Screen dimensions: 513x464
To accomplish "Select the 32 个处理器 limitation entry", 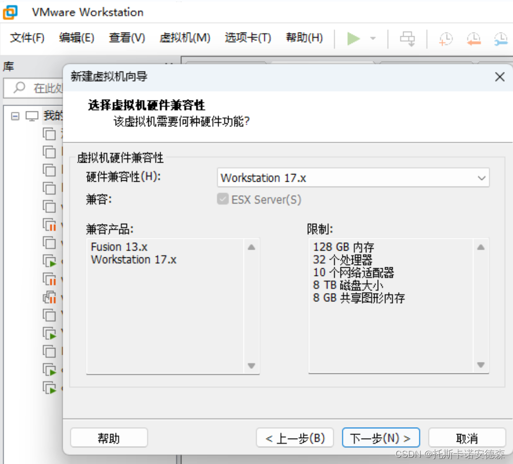I will click(x=343, y=259).
